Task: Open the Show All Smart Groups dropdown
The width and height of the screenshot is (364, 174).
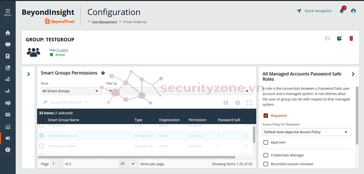Action: pyautogui.click(x=71, y=91)
